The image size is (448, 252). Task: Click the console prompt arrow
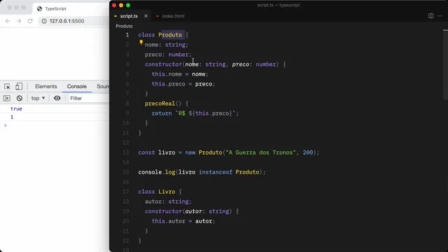pos(5,125)
